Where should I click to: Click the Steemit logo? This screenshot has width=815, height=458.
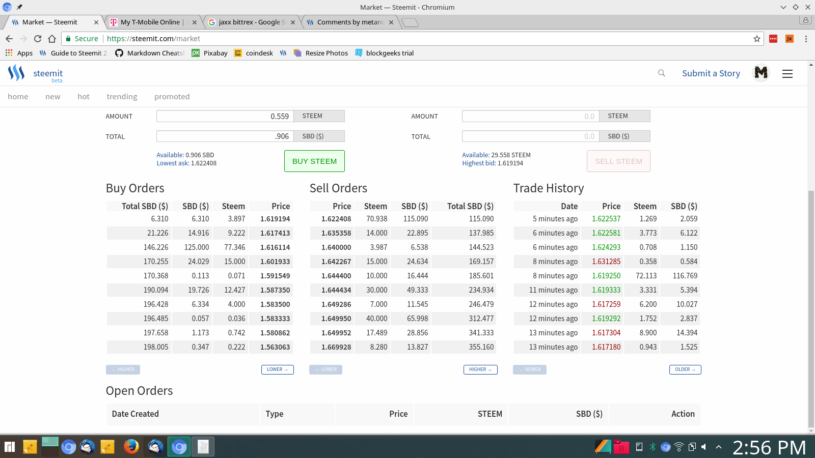pyautogui.click(x=35, y=74)
